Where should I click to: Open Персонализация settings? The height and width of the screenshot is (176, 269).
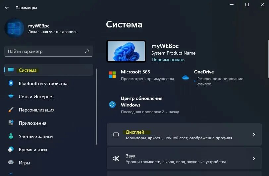coord(49,110)
